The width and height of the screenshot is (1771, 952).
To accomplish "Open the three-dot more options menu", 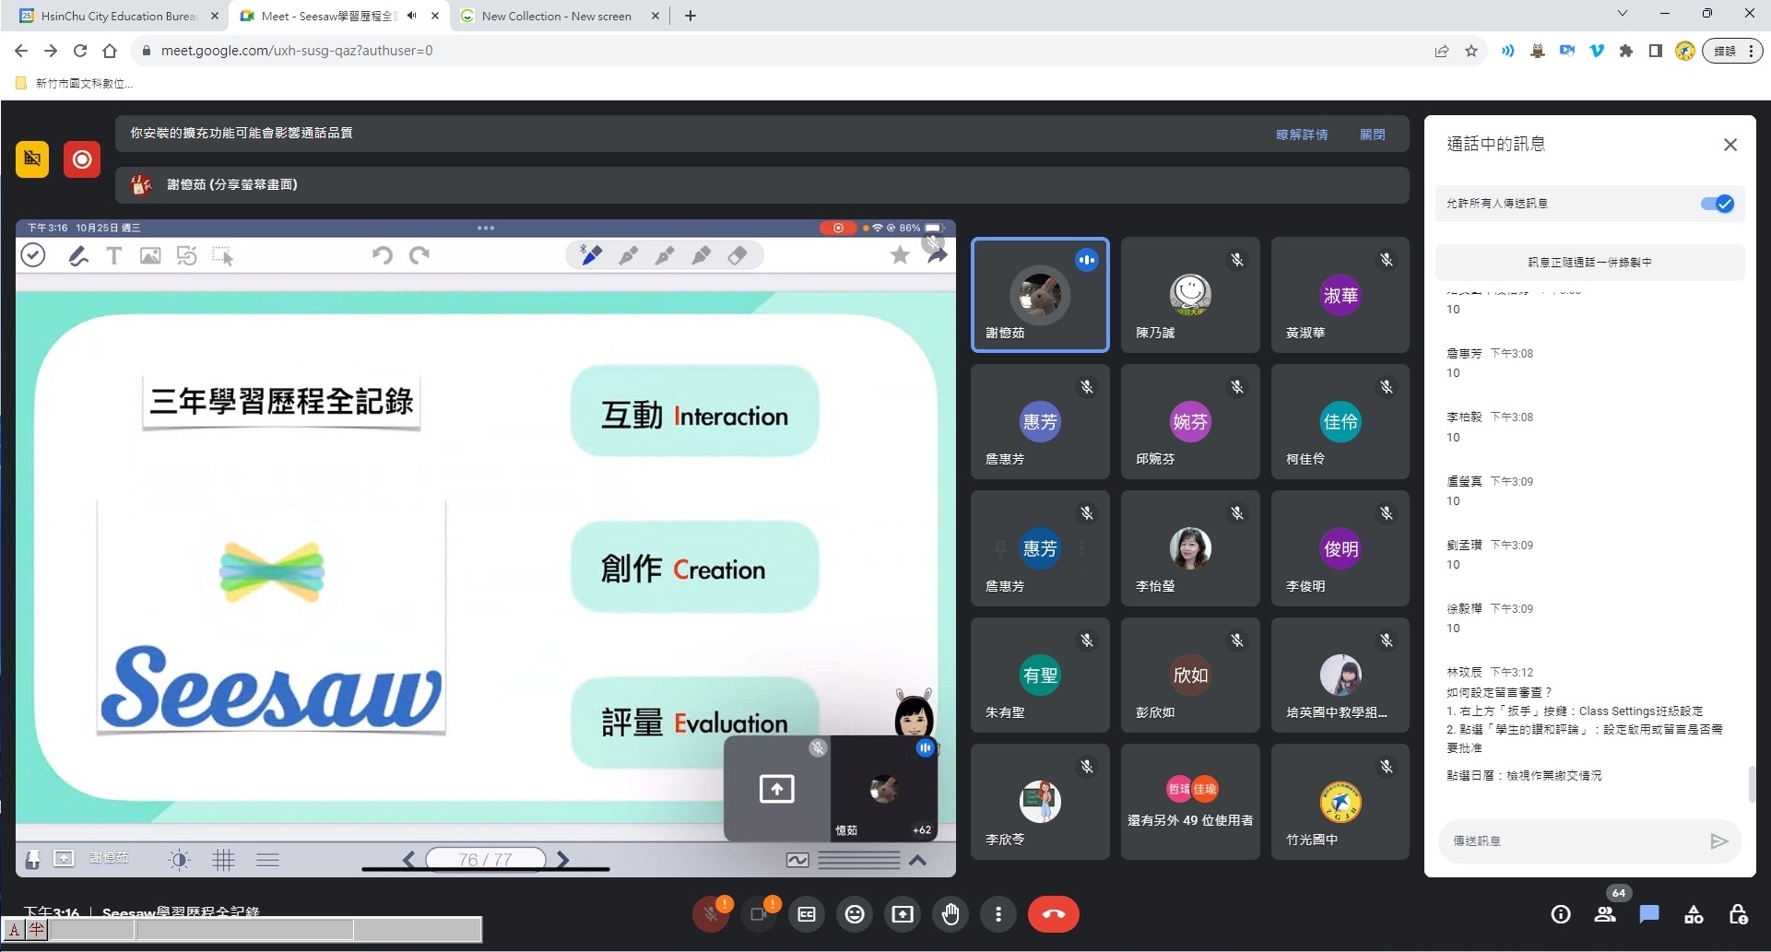I will 998,914.
